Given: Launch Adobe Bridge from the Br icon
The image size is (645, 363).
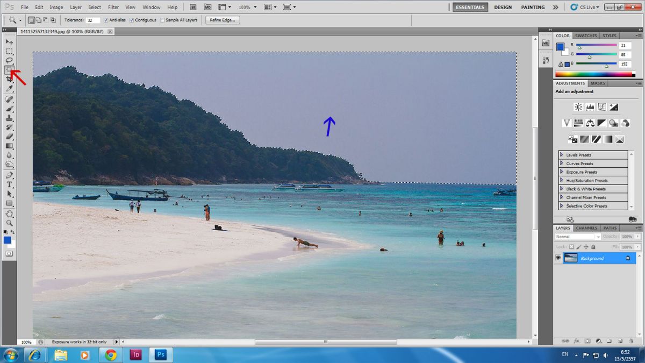Looking at the screenshot, I should tap(193, 8).
